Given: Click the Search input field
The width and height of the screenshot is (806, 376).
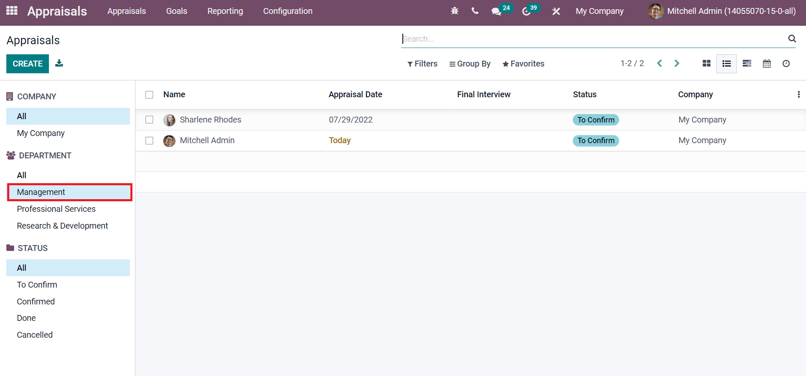Looking at the screenshot, I should 590,39.
